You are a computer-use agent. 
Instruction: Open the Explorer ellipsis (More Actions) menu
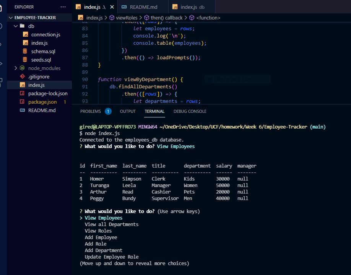pyautogui.click(x=62, y=7)
